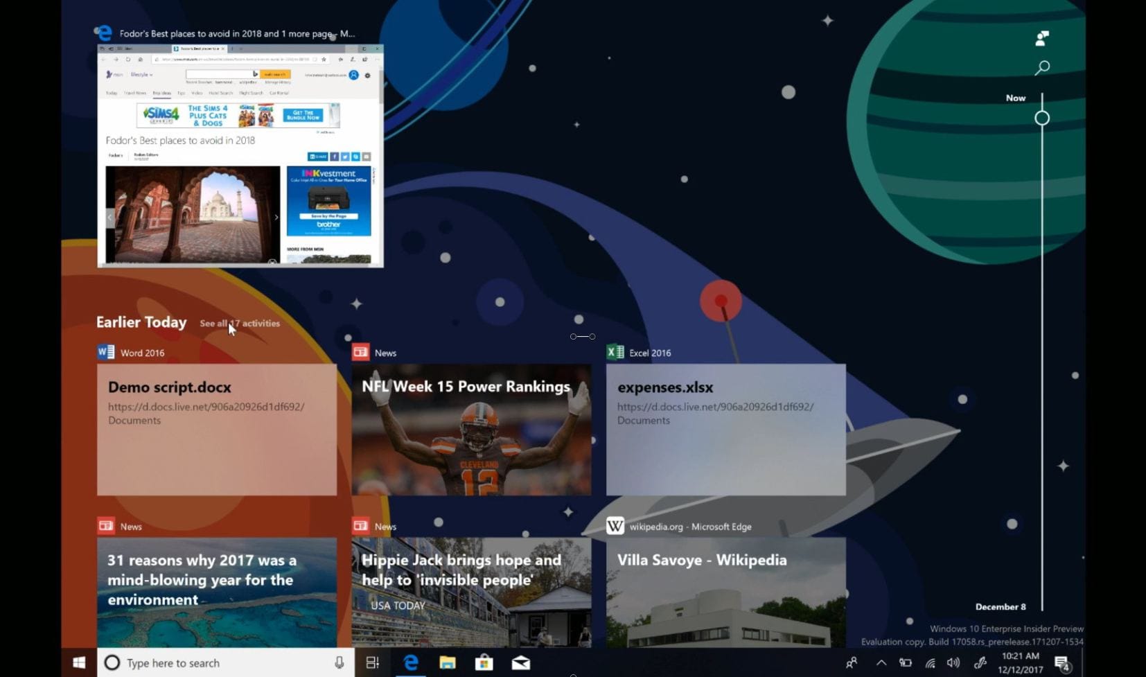Click News icon above Hippie Jack card
1146x677 pixels.
(x=360, y=526)
